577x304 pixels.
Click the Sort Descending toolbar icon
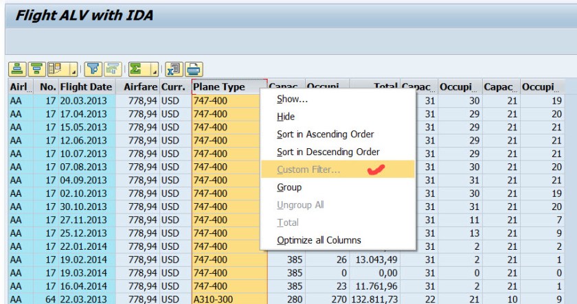[36, 69]
